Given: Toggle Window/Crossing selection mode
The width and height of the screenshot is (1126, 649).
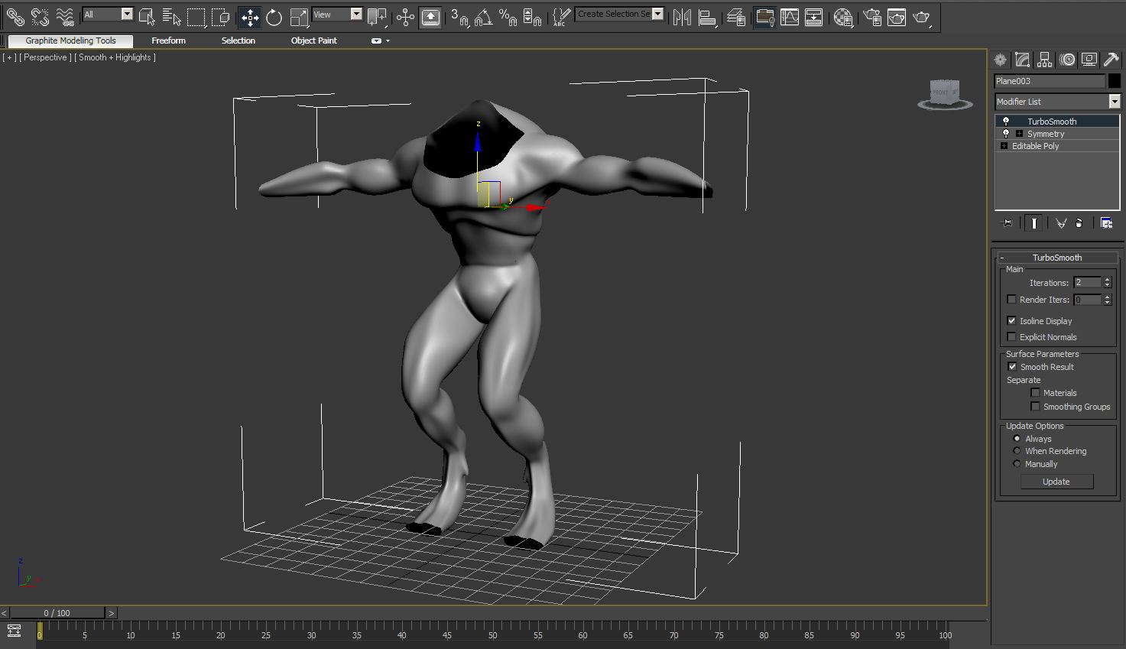Looking at the screenshot, I should (x=221, y=16).
